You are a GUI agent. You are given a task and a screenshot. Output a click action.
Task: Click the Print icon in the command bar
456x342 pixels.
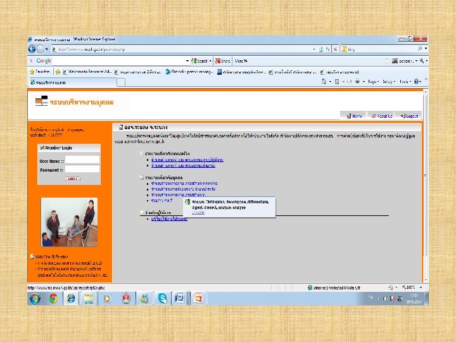click(357, 82)
